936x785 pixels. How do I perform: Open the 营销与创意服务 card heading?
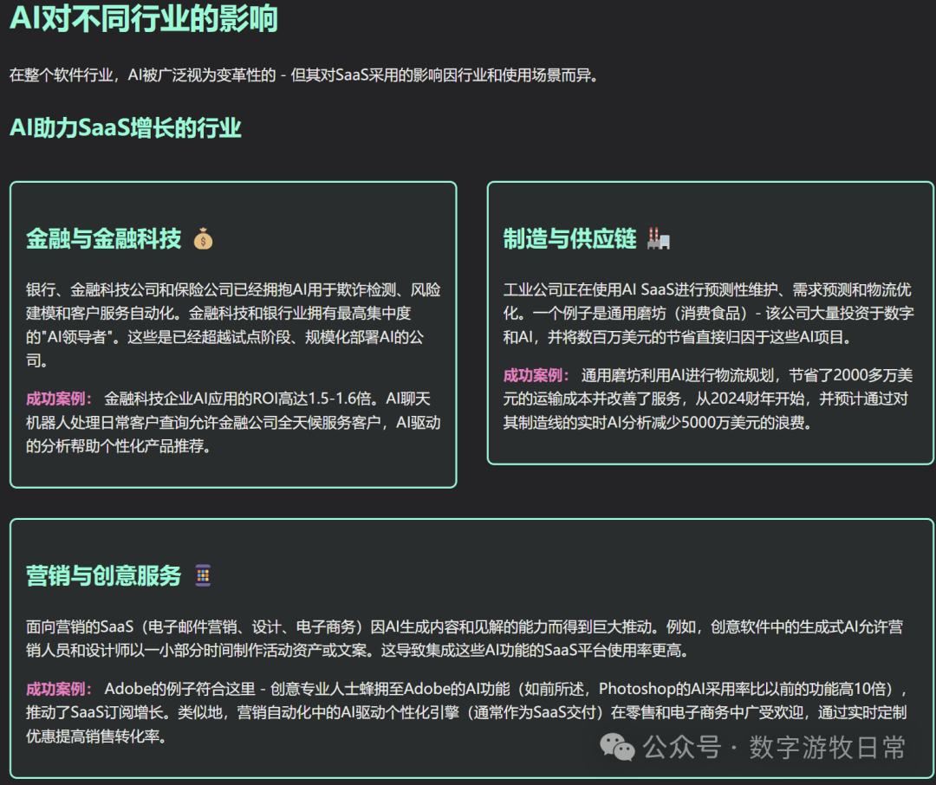pyautogui.click(x=104, y=575)
